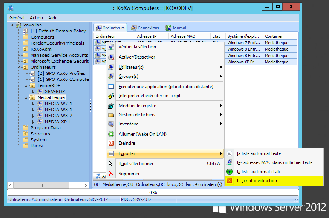Choose Allumer (Wake On LAN)

(x=165, y=134)
